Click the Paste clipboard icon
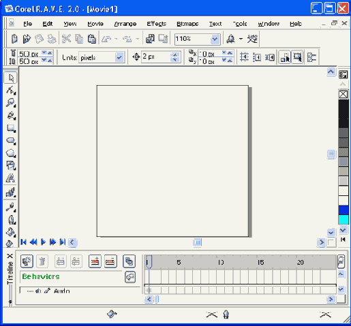 click(91, 39)
